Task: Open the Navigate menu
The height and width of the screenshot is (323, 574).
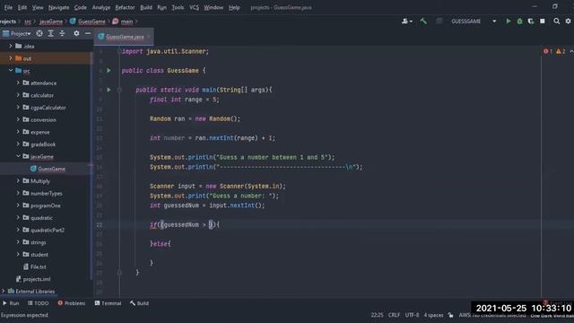Action: point(58,7)
